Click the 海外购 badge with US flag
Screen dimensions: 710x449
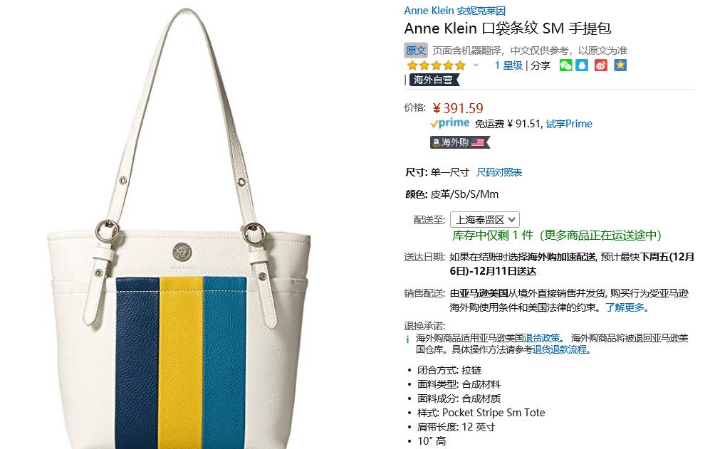pyautogui.click(x=459, y=142)
